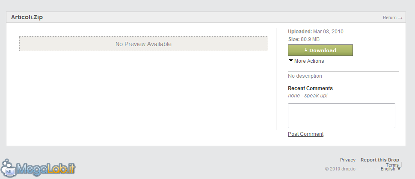415x179 pixels.
Task: Click the No description text
Action: point(305,76)
